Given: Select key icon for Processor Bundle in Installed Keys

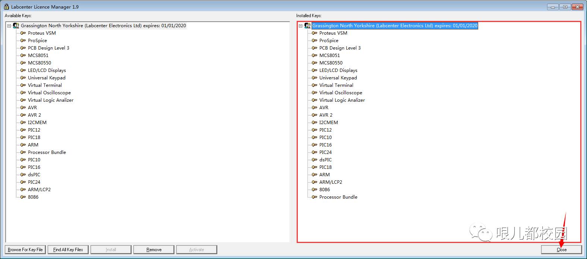Looking at the screenshot, I should point(315,197).
